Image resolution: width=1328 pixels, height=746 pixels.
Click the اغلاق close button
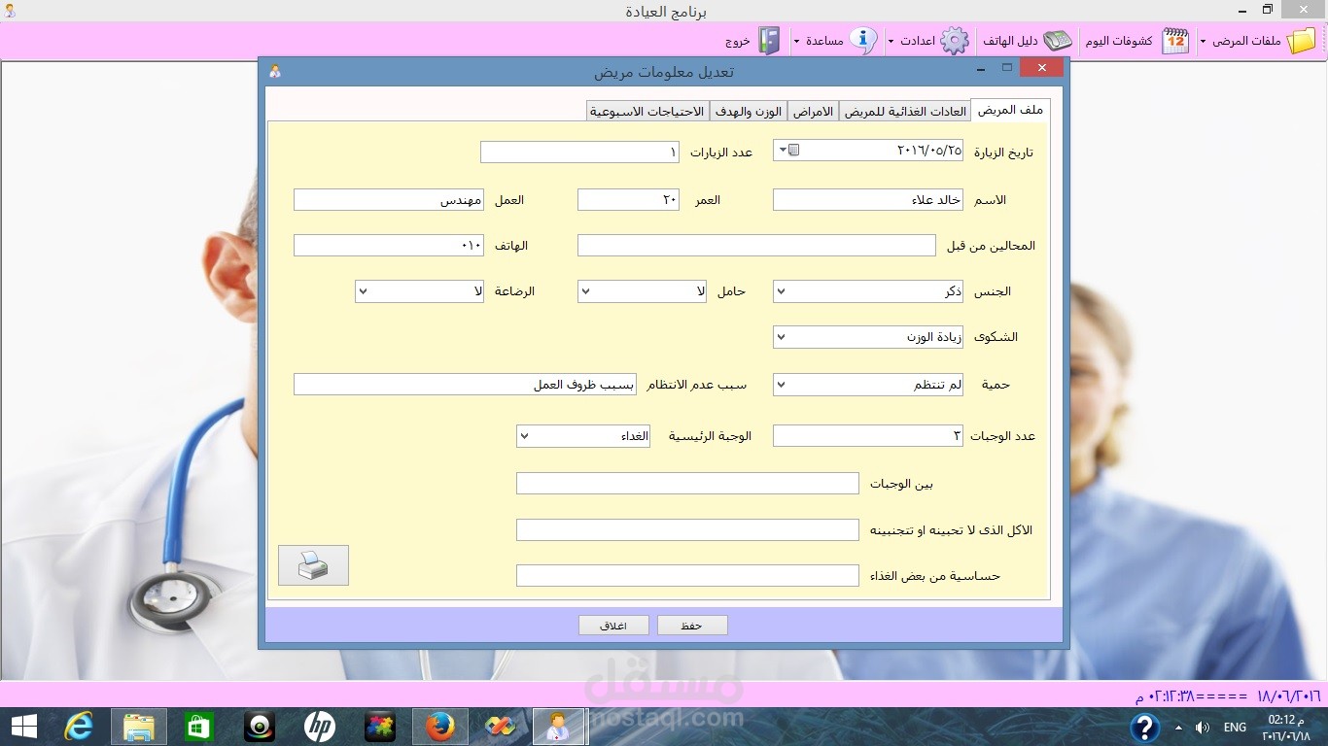coord(614,625)
